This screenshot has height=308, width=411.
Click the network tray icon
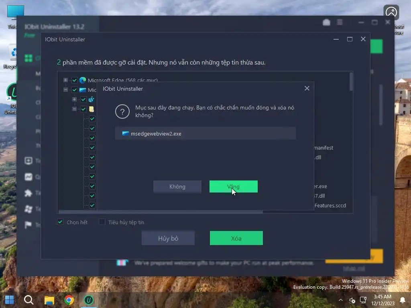[x=363, y=300]
